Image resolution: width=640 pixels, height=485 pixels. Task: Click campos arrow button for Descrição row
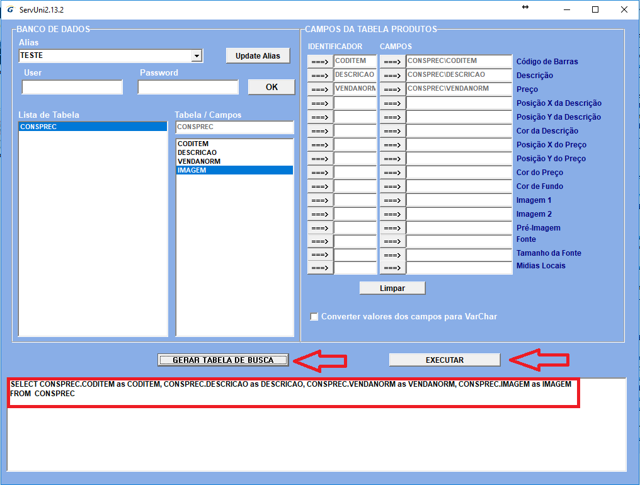click(392, 76)
